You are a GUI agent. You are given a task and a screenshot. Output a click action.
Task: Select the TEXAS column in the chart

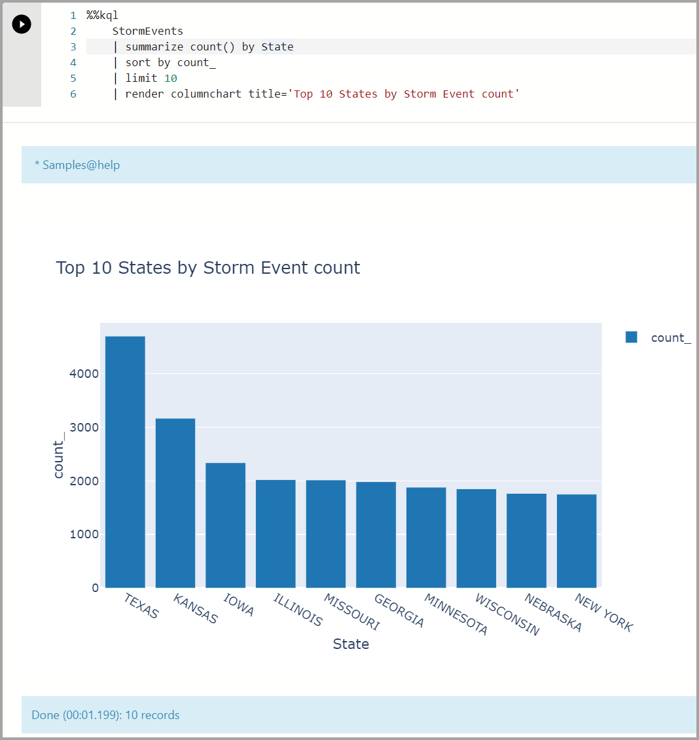coord(124,458)
